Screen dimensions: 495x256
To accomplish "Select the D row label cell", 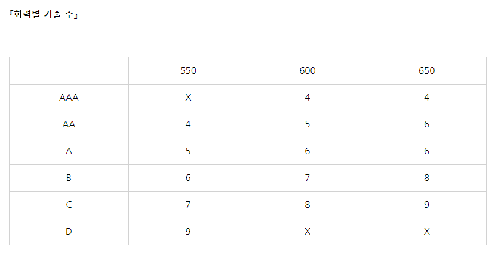I will (x=69, y=232).
